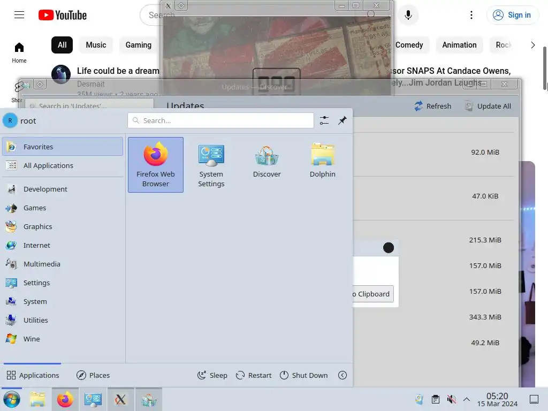Open System Settings taskbar icon
This screenshot has height=411, width=548.
93,399
